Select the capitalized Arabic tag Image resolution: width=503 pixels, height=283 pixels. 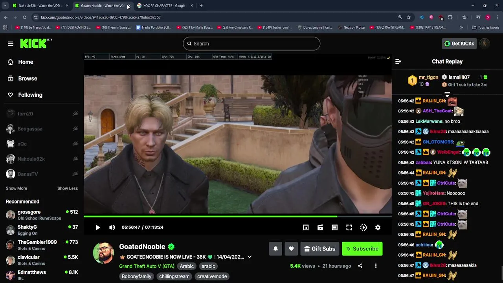click(187, 266)
